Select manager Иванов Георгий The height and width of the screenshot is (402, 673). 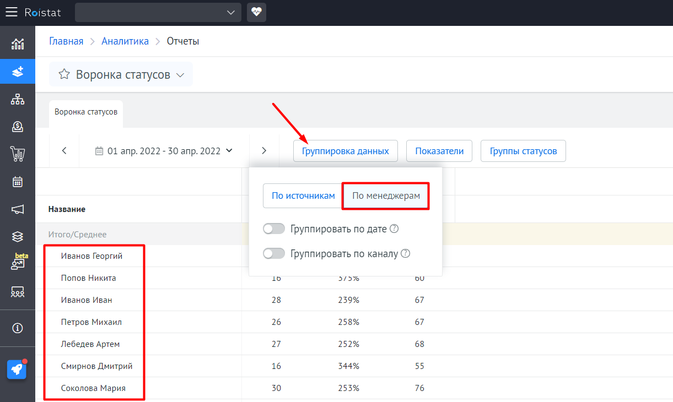pos(91,256)
